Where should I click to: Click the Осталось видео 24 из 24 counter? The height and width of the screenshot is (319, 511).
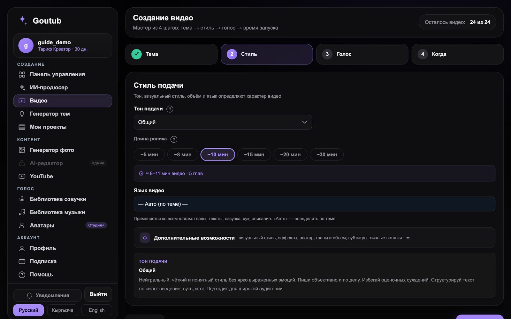pyautogui.click(x=457, y=22)
